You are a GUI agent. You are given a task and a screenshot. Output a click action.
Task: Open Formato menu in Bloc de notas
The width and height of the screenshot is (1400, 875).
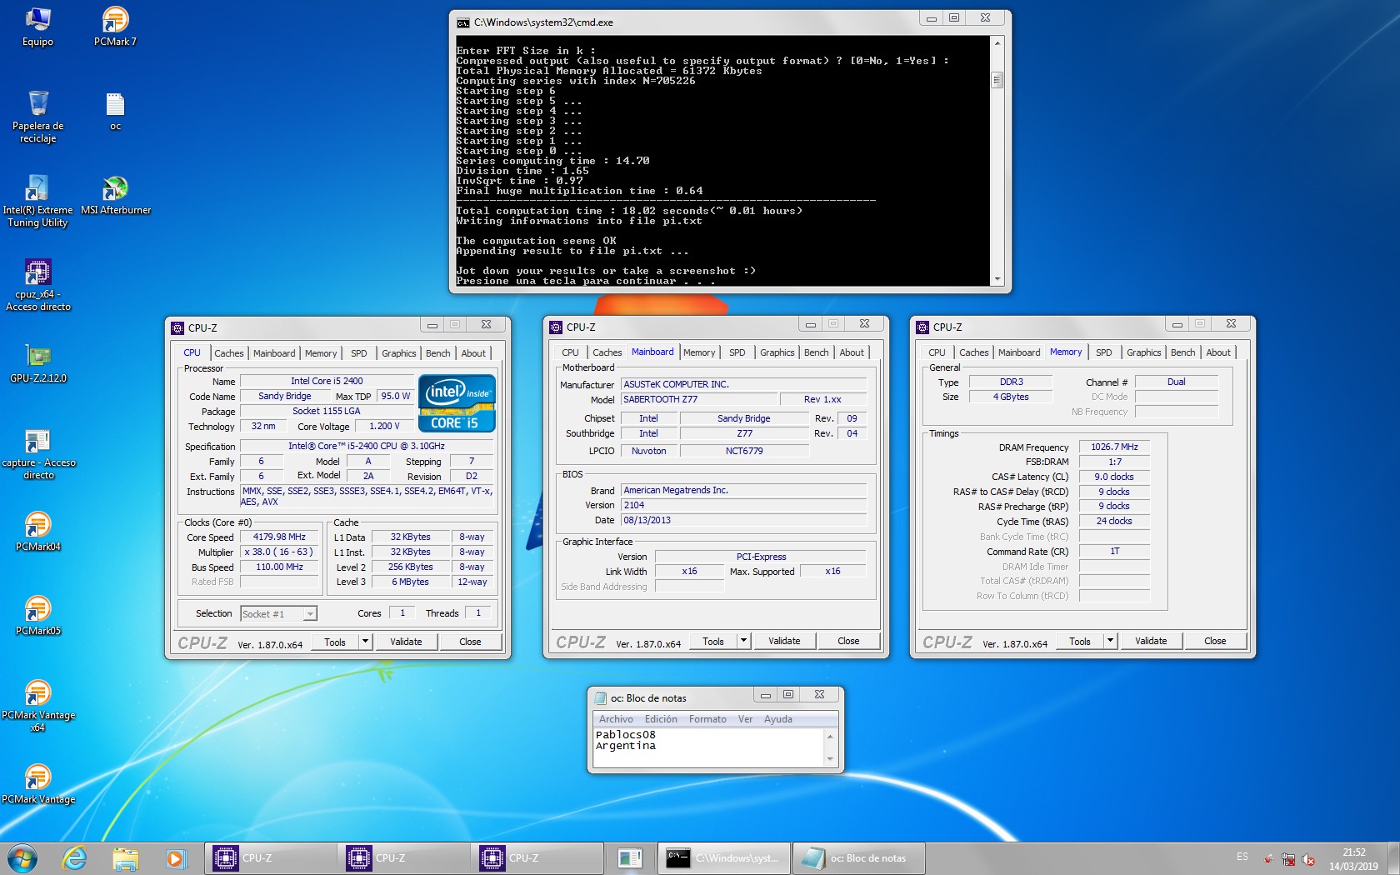(x=707, y=719)
